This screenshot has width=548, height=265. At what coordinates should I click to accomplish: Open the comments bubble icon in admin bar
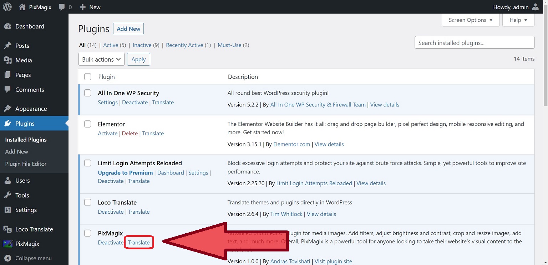[62, 7]
